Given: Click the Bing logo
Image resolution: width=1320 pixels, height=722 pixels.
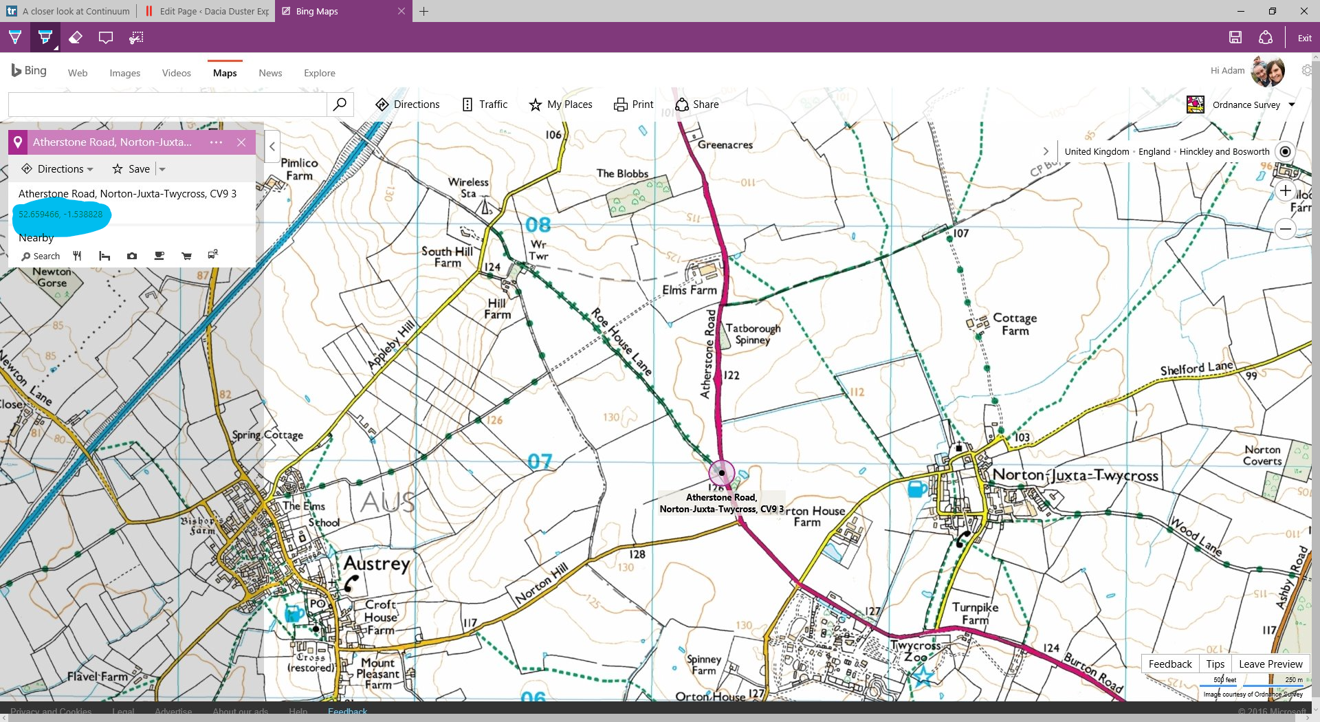Looking at the screenshot, I should [x=29, y=71].
